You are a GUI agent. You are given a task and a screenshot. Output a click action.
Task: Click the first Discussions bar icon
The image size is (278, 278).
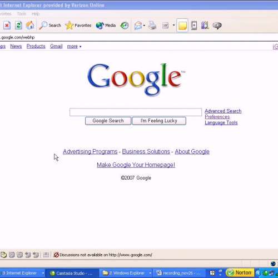[x=3, y=255]
